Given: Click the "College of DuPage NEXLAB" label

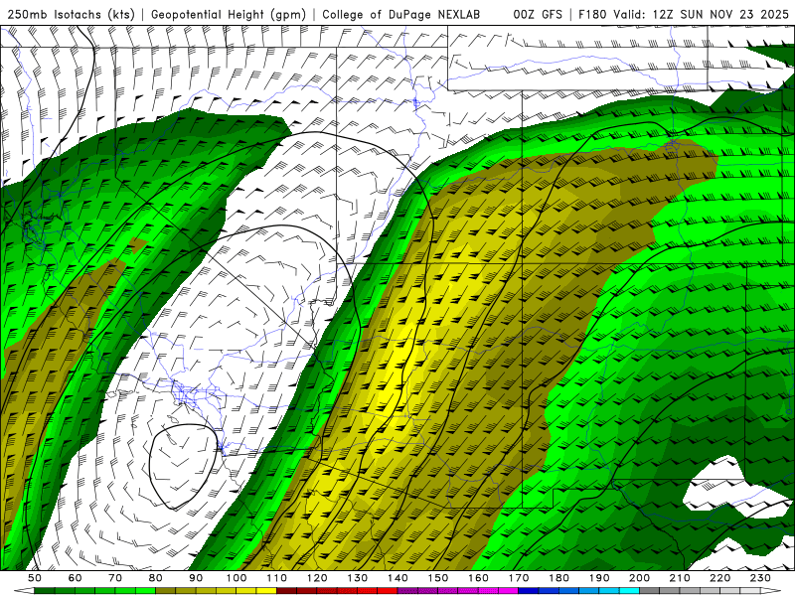Looking at the screenshot, I should coord(401,14).
